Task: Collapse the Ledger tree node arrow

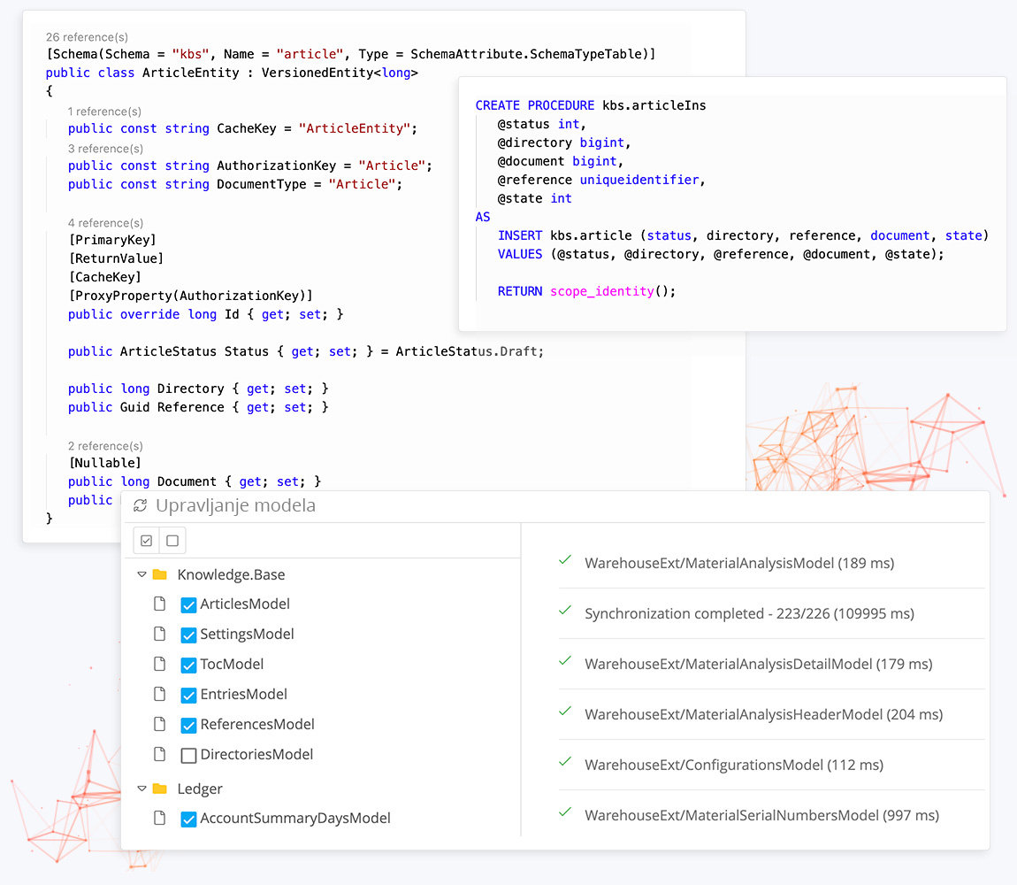Action: (x=141, y=789)
